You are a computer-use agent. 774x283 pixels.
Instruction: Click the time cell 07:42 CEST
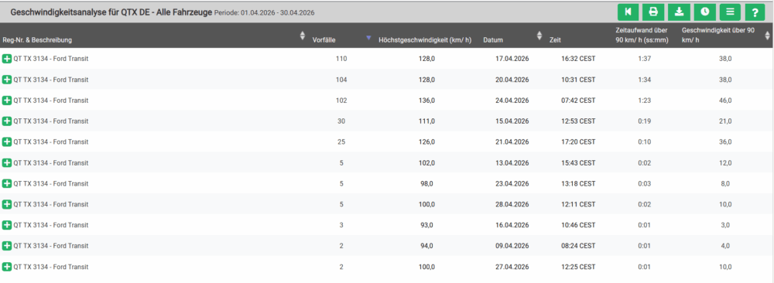(x=578, y=100)
